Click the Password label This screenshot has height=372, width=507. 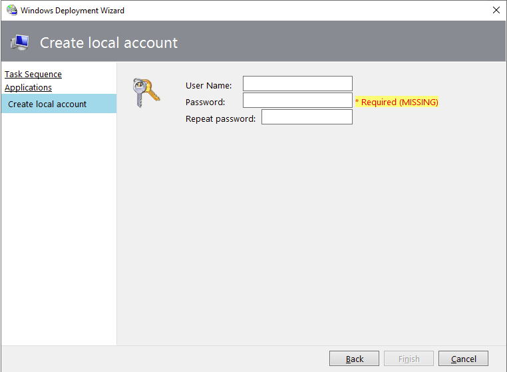click(206, 102)
